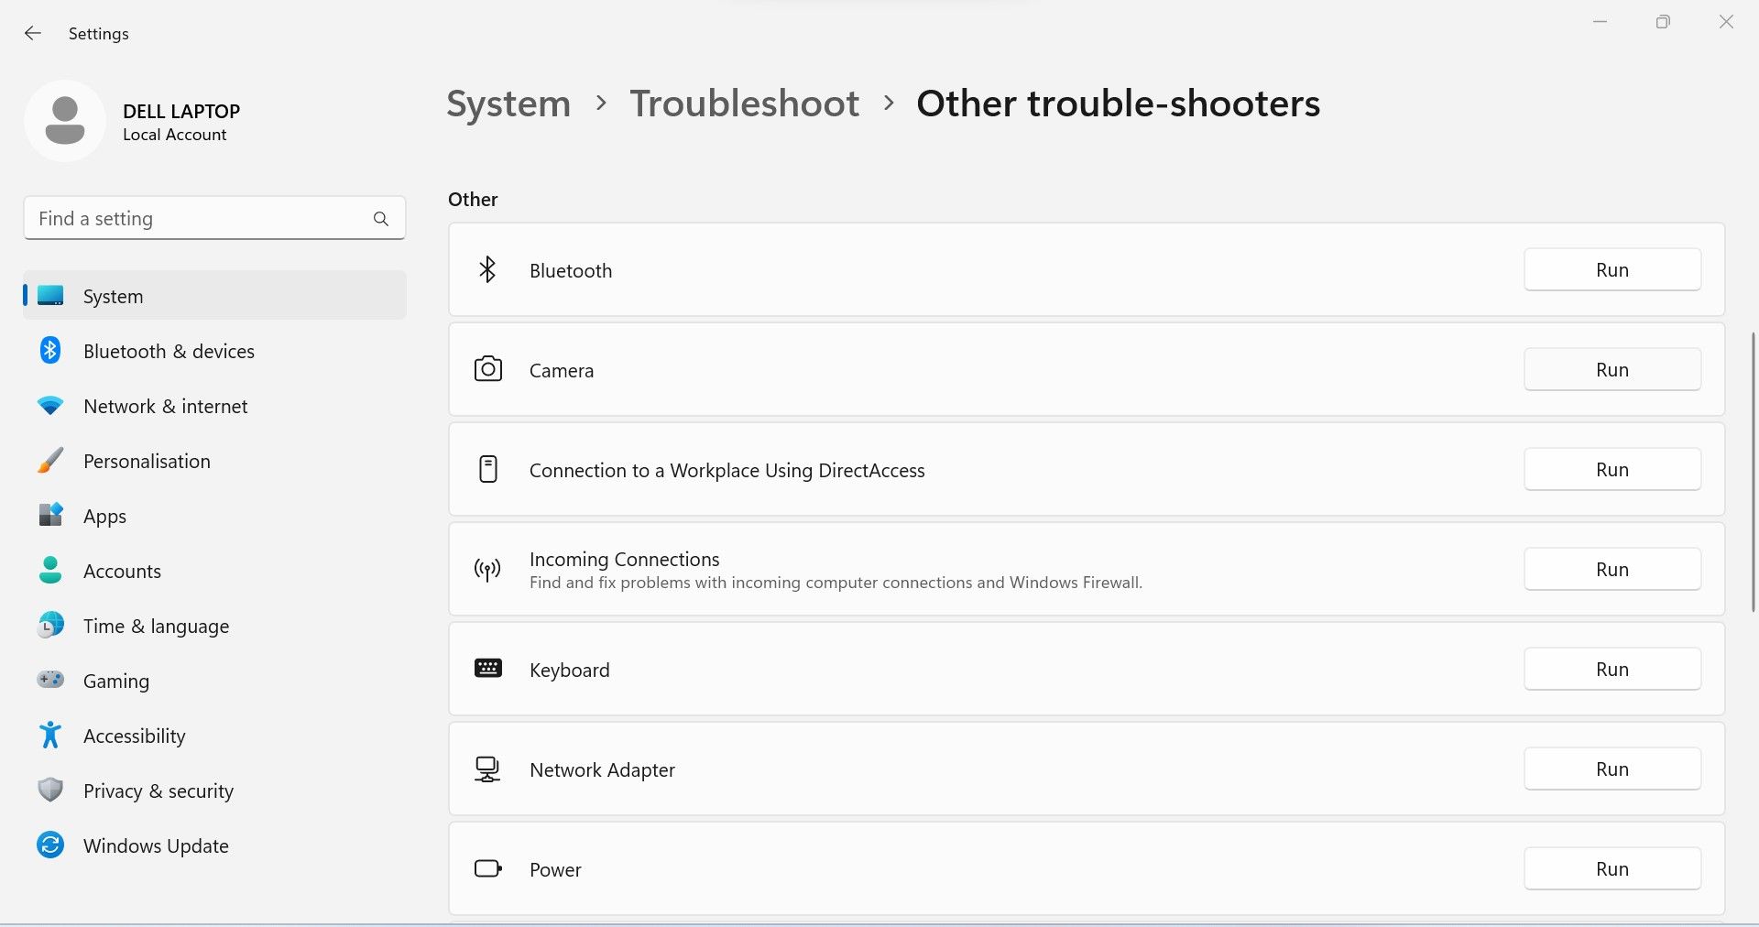Click the back arrow icon
The image size is (1759, 927).
pos(33,34)
